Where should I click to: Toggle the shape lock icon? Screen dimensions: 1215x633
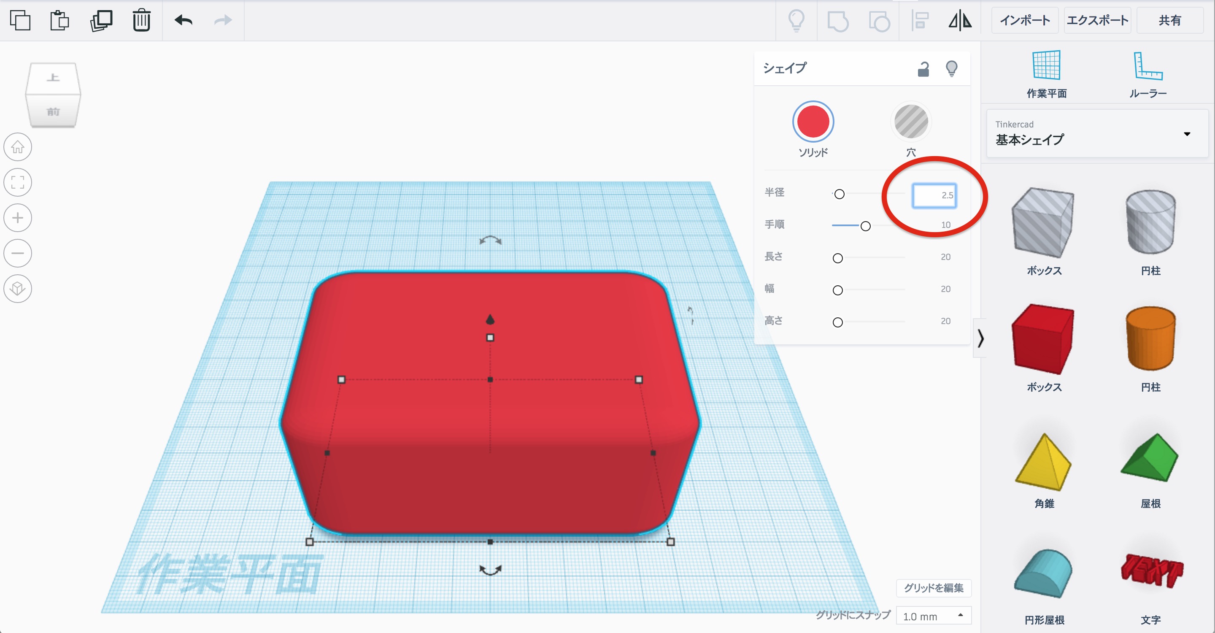(x=923, y=69)
